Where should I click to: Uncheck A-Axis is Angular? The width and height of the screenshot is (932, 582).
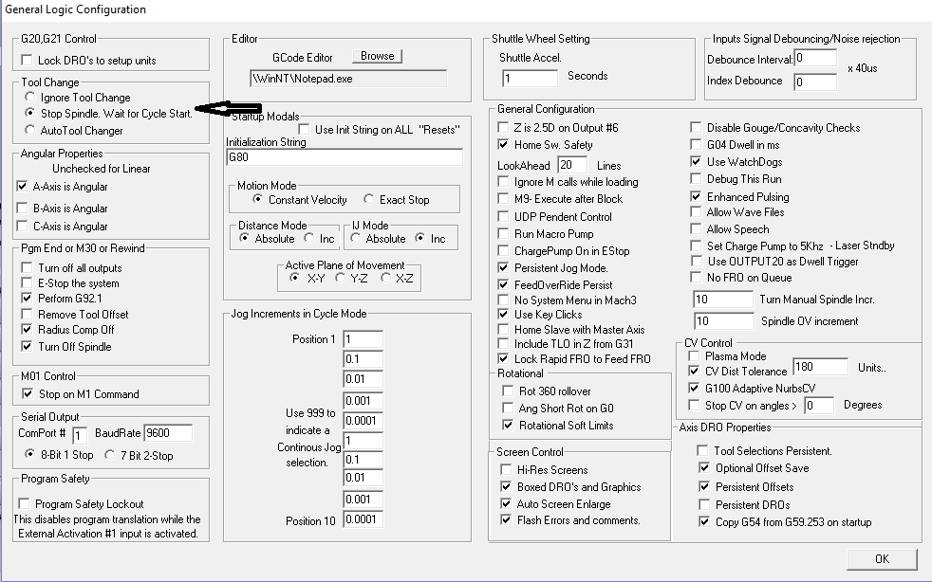click(x=22, y=186)
